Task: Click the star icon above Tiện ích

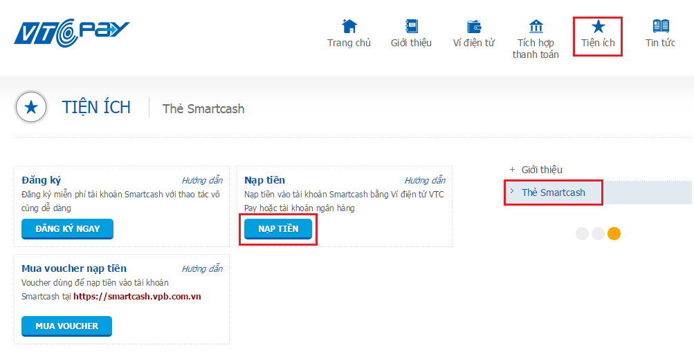Action: pyautogui.click(x=598, y=26)
